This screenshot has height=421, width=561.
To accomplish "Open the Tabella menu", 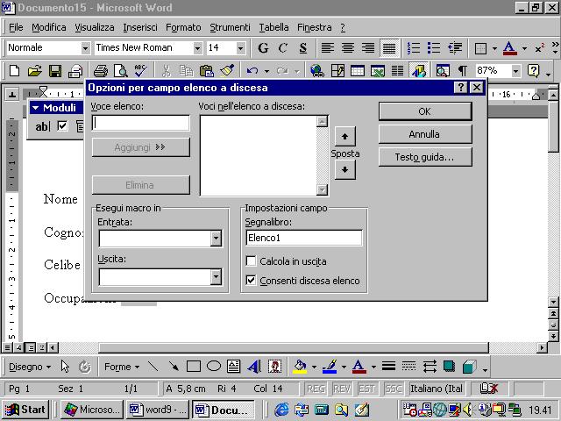I will tap(273, 27).
